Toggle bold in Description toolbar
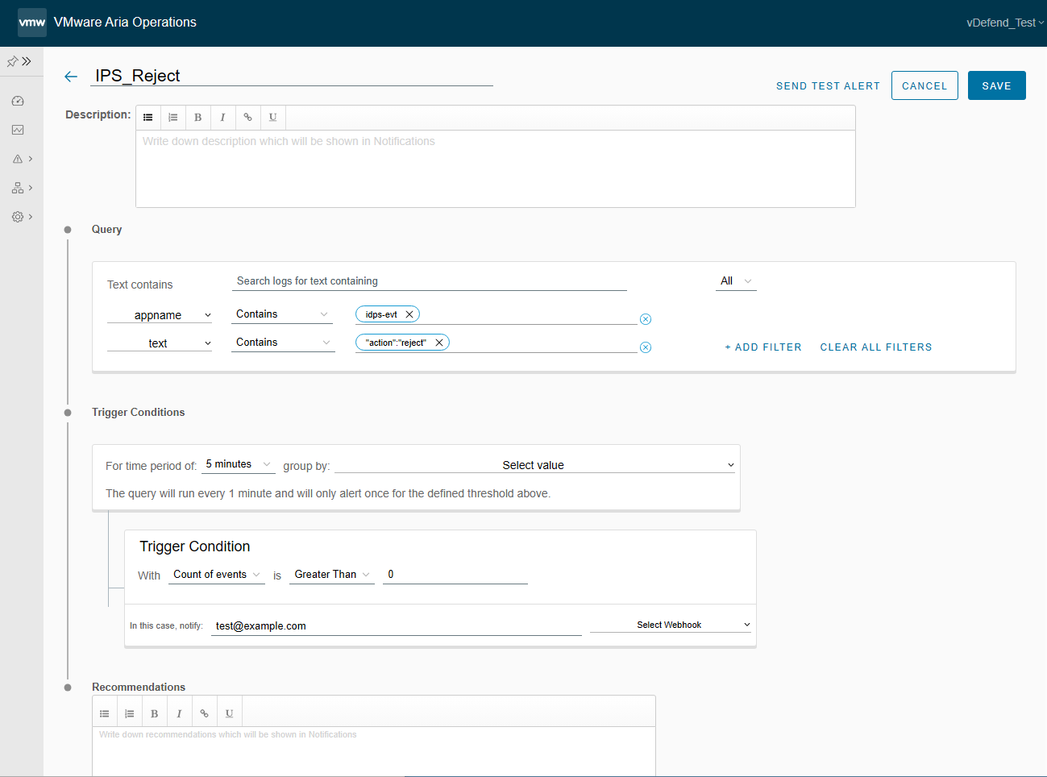This screenshot has height=777, width=1047. 198,118
